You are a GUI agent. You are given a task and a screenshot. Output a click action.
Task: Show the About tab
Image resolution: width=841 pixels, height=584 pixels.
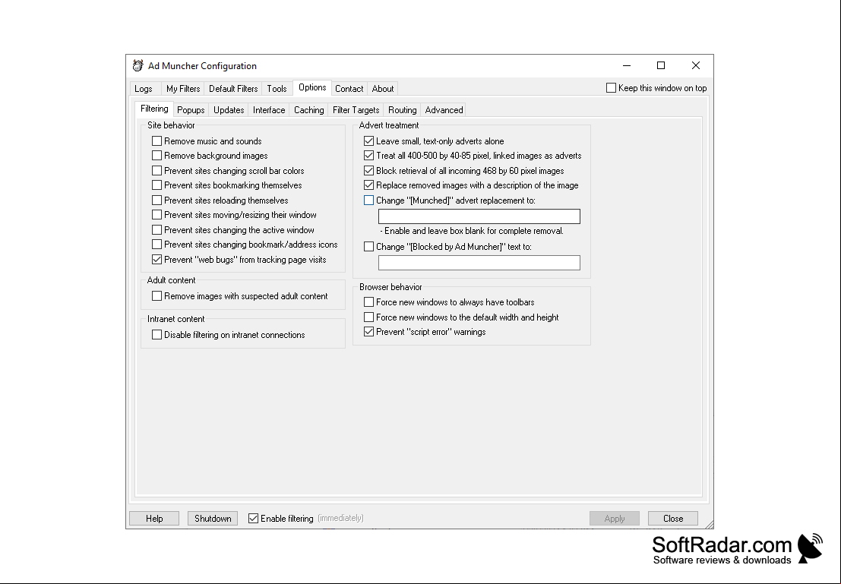coord(383,89)
